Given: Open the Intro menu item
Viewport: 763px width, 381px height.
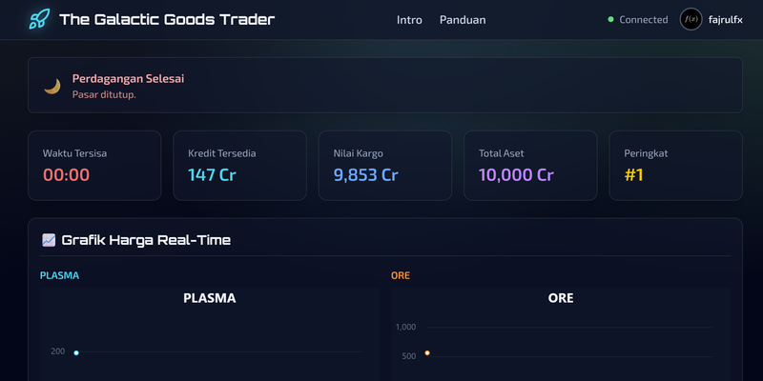Looking at the screenshot, I should [409, 20].
